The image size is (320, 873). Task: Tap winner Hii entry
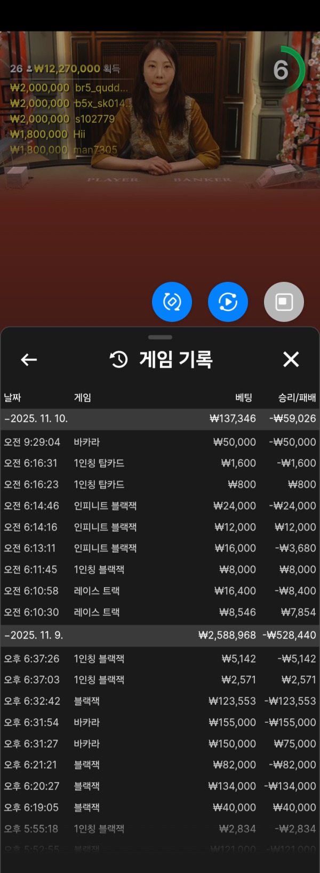pos(47,134)
